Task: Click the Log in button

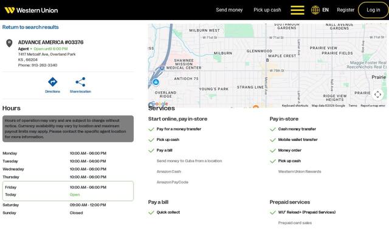Action: pos(373,10)
